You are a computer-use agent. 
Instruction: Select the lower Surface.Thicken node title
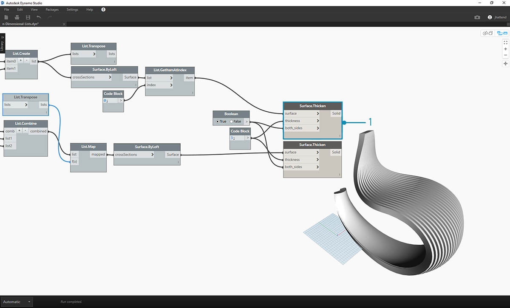pos(312,145)
